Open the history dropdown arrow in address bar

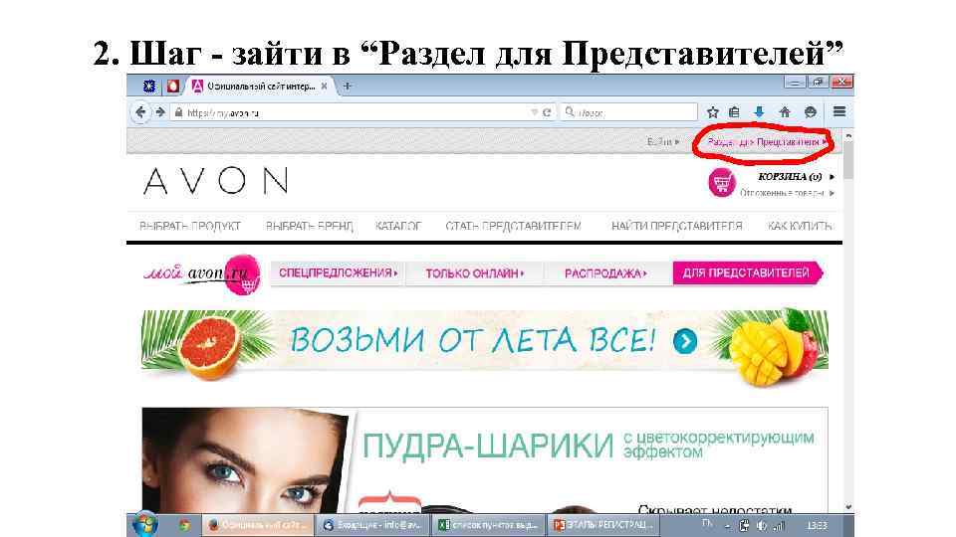pyautogui.click(x=534, y=112)
